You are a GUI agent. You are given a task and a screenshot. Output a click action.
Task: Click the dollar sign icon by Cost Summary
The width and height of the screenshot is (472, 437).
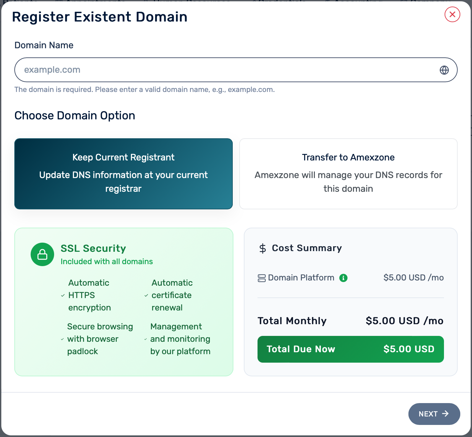pyautogui.click(x=262, y=249)
